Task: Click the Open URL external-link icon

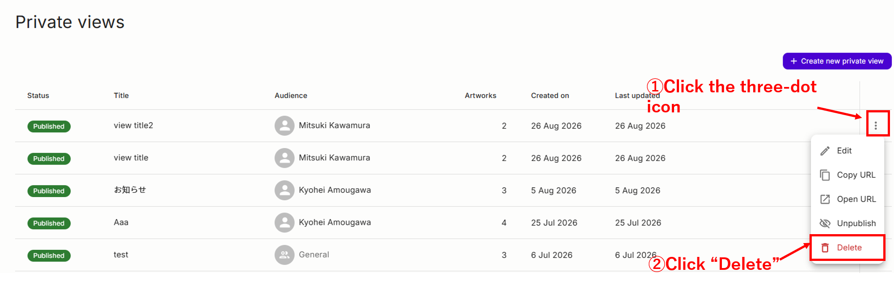Action: (x=825, y=199)
